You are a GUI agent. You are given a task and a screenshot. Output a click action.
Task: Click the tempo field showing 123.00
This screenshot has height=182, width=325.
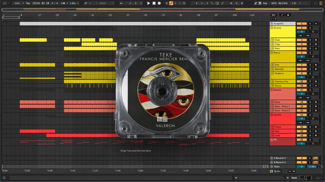tap(36, 3)
